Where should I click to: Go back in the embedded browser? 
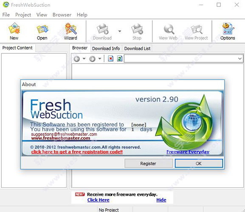click(77, 59)
